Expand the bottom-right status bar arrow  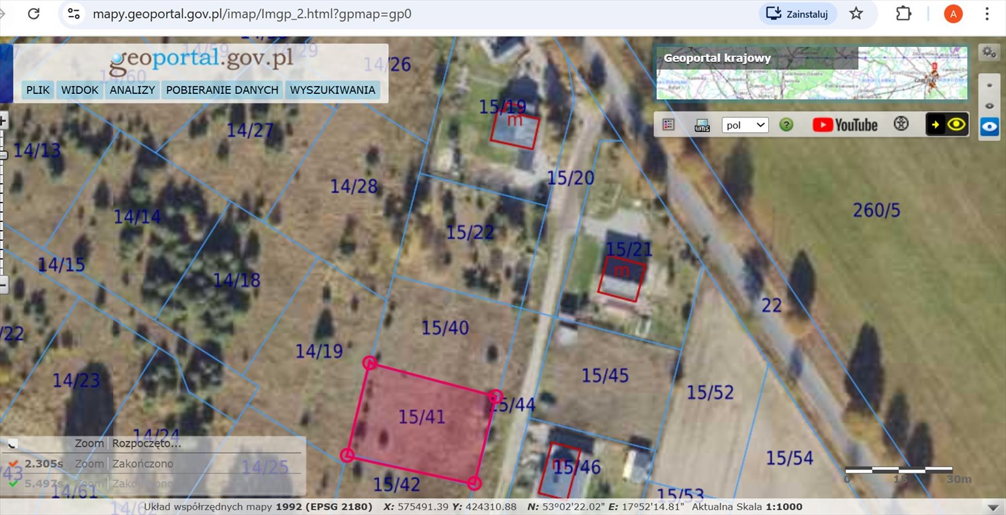click(x=993, y=507)
